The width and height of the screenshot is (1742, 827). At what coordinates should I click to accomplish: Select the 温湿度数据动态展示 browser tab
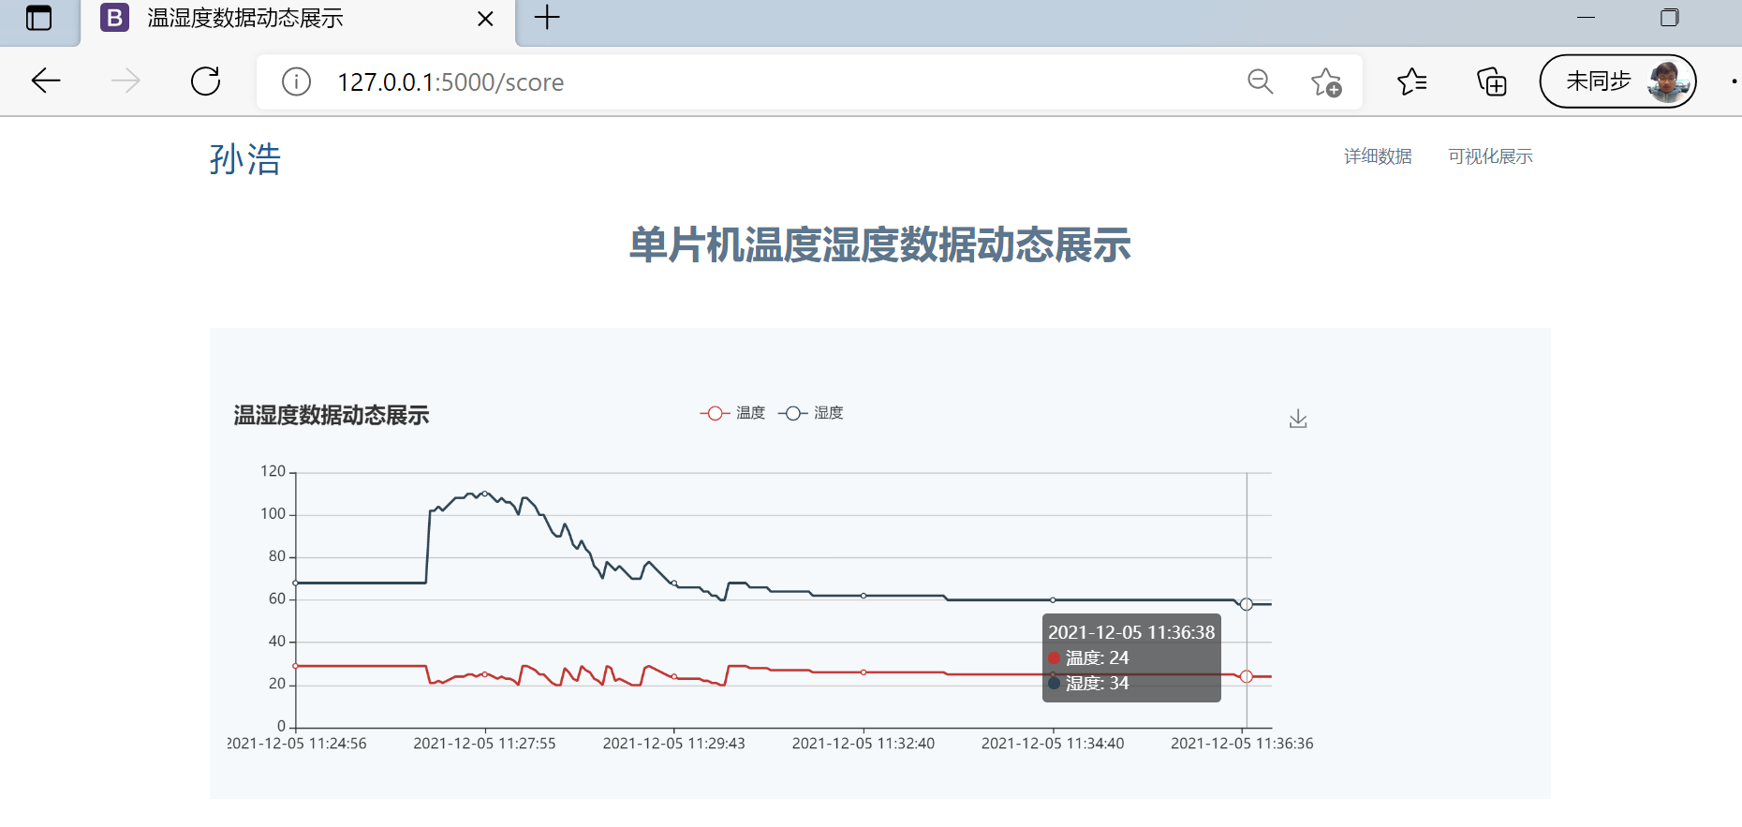(298, 21)
